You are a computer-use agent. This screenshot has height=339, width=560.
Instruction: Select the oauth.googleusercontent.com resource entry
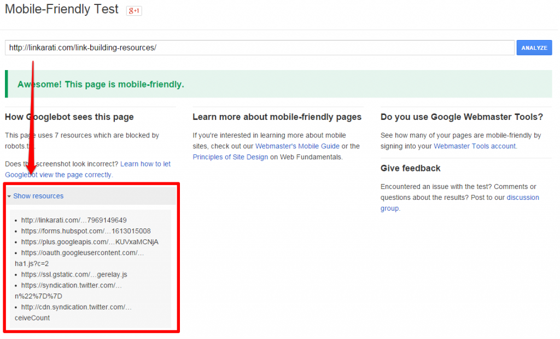coord(83,252)
